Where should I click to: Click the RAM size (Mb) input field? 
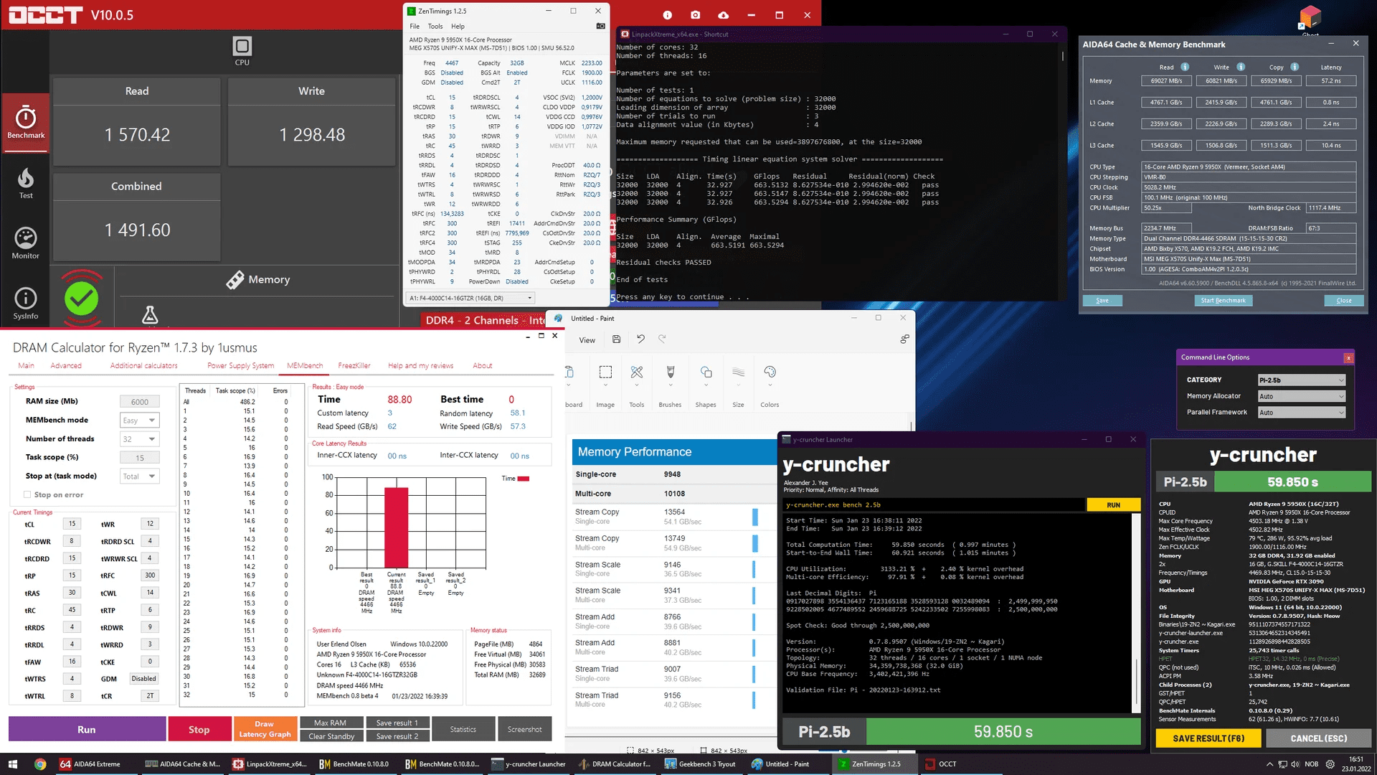point(140,402)
